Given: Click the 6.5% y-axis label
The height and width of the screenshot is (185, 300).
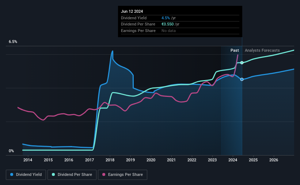Looking at the screenshot, I should click(x=13, y=42).
